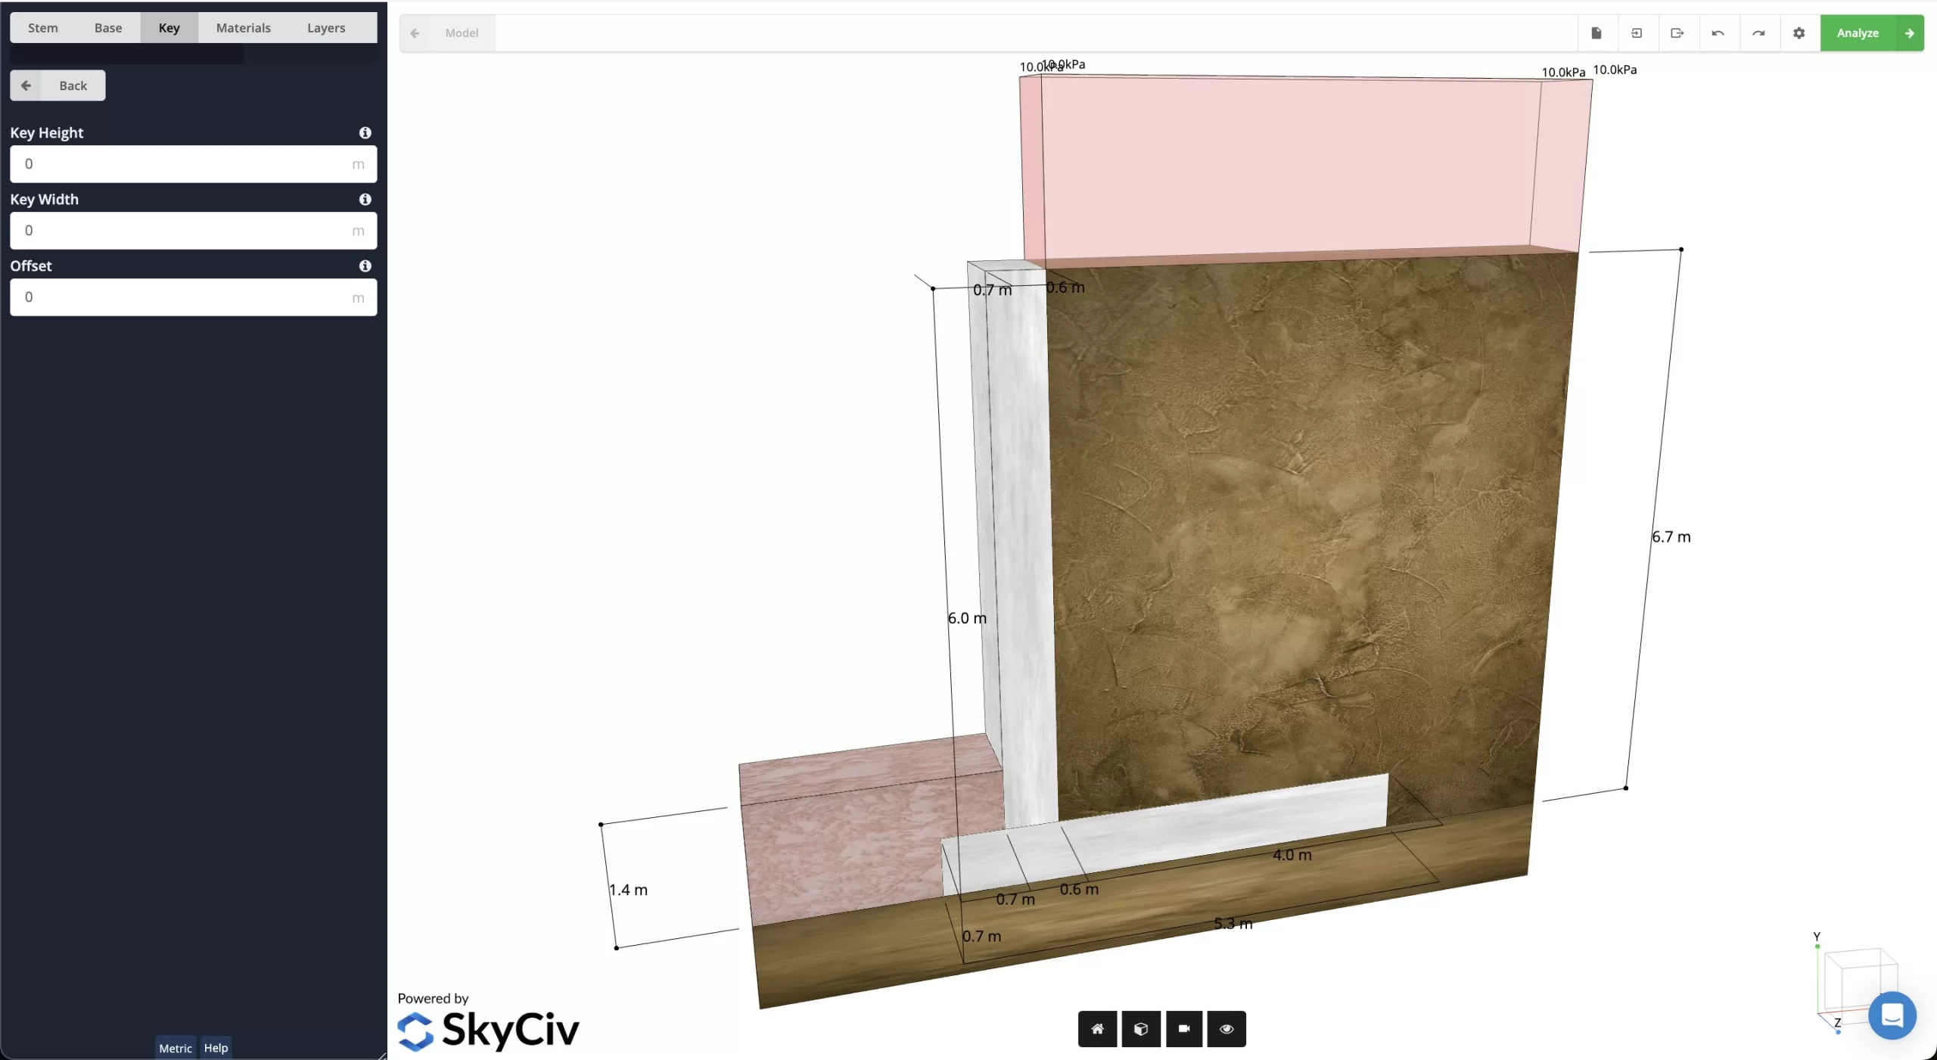Click the export model icon
1937x1060 pixels.
pyautogui.click(x=1677, y=33)
